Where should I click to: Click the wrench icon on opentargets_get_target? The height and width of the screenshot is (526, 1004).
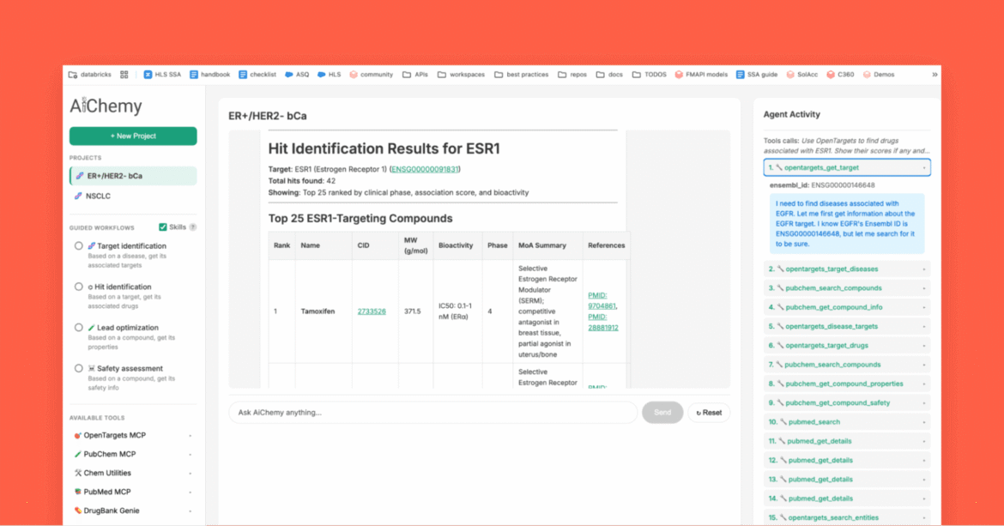click(x=779, y=167)
